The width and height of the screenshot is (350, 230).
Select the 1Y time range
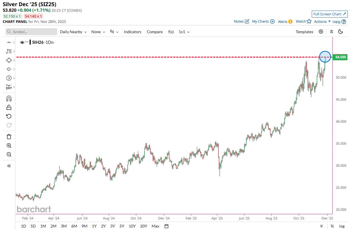pyautogui.click(x=94, y=226)
